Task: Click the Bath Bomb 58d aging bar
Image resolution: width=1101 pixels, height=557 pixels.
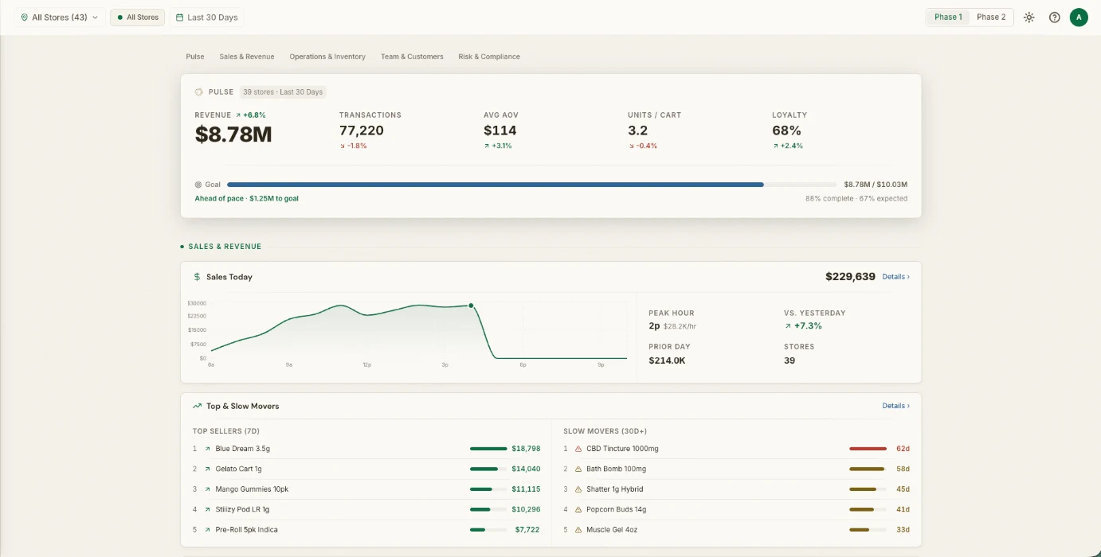Action: coord(868,469)
